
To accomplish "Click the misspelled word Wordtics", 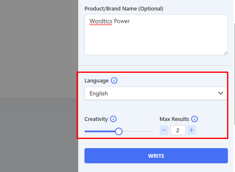I will 101,21.
